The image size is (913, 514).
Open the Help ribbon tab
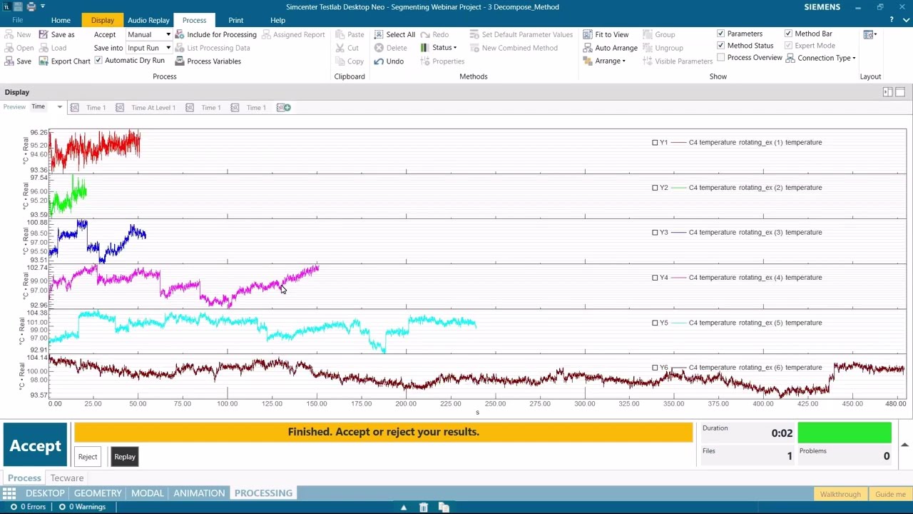click(x=277, y=20)
